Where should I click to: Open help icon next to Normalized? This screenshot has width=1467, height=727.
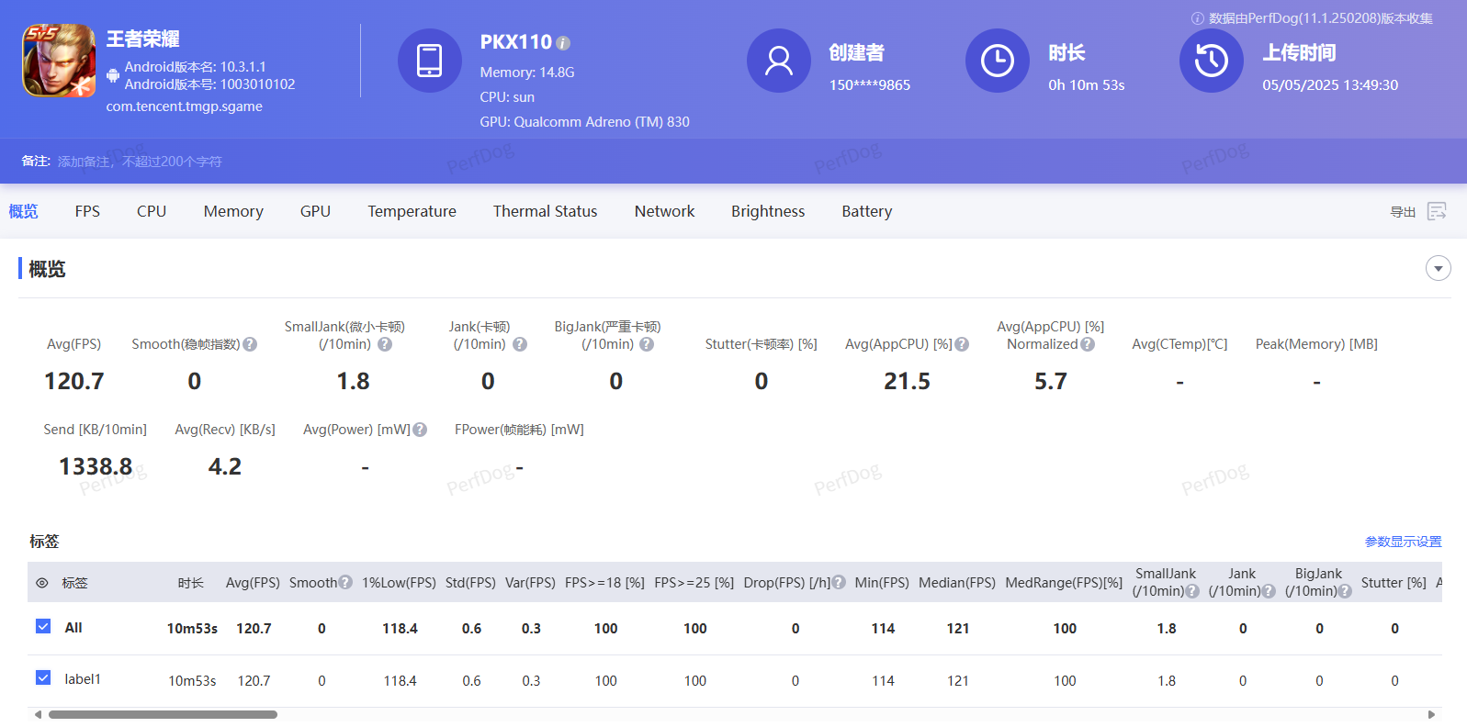click(x=1088, y=344)
